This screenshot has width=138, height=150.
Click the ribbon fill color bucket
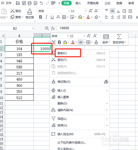80,17
